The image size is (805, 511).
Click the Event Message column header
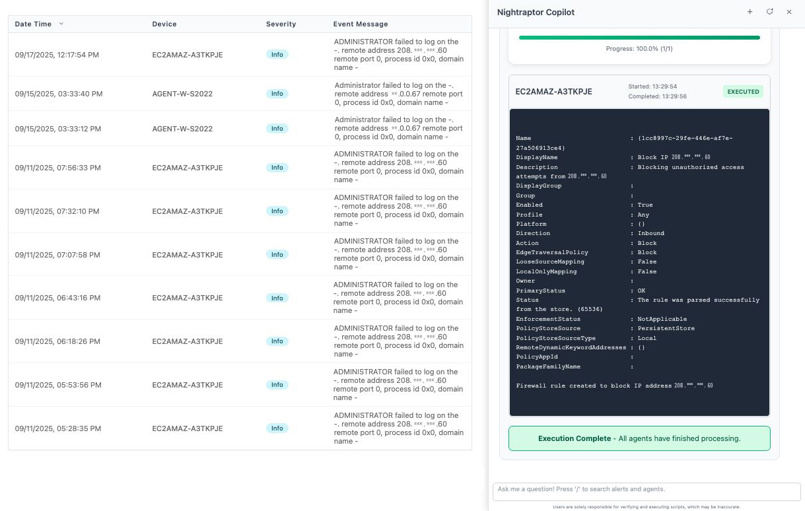pyautogui.click(x=361, y=24)
